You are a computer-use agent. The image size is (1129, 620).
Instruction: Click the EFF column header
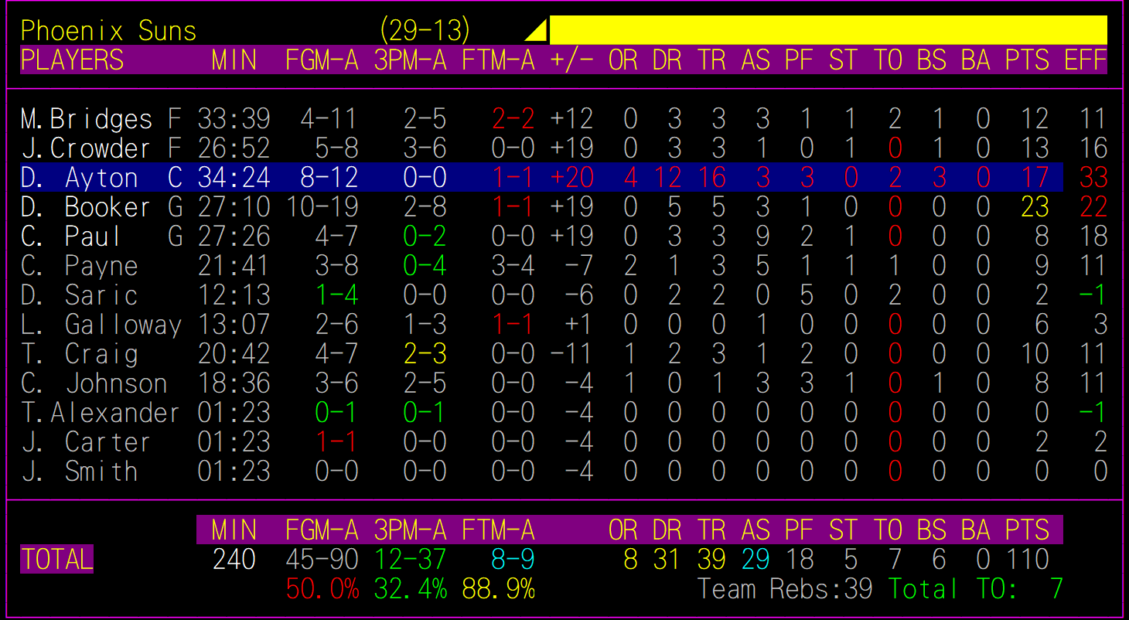(1086, 60)
